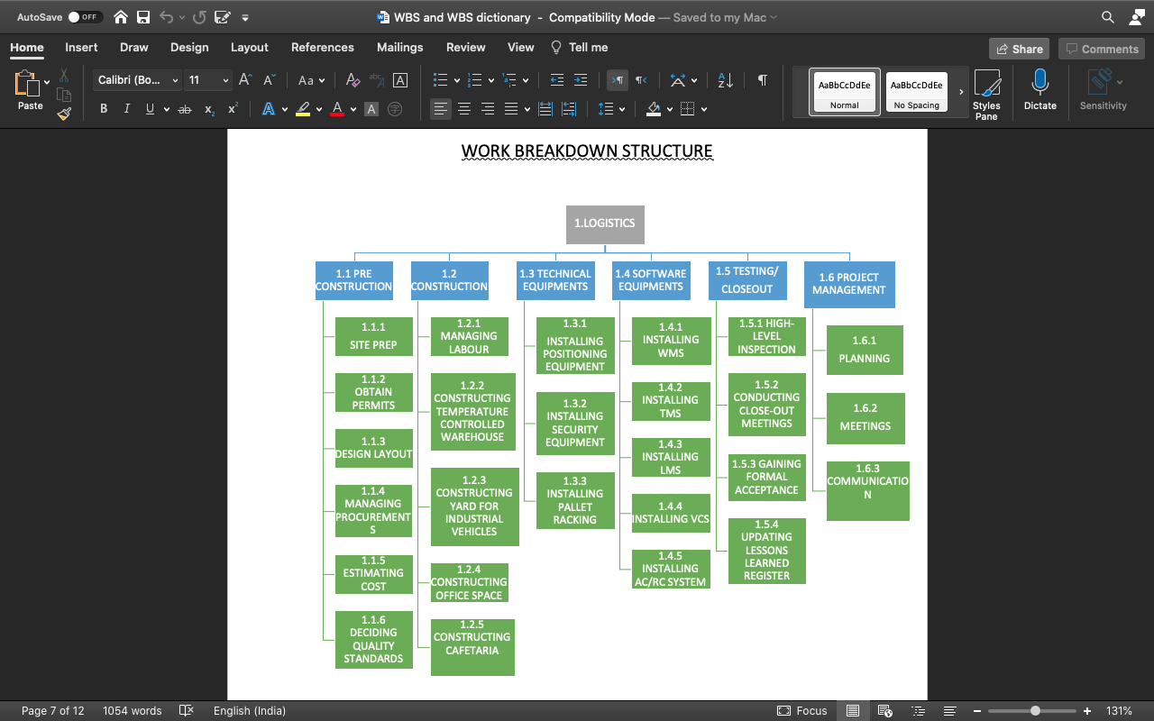The width and height of the screenshot is (1154, 721).
Task: Open the font size dropdown
Action: pyautogui.click(x=224, y=79)
